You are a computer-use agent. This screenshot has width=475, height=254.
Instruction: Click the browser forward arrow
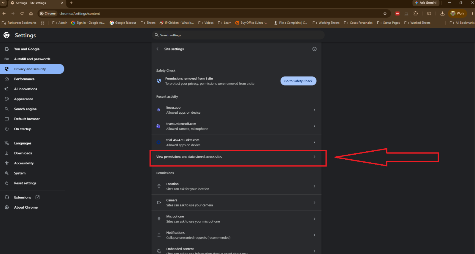click(13, 13)
